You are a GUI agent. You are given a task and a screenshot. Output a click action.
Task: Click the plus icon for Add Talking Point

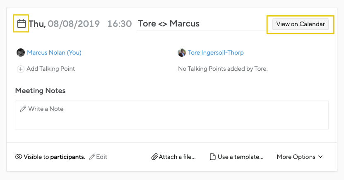pyautogui.click(x=21, y=69)
